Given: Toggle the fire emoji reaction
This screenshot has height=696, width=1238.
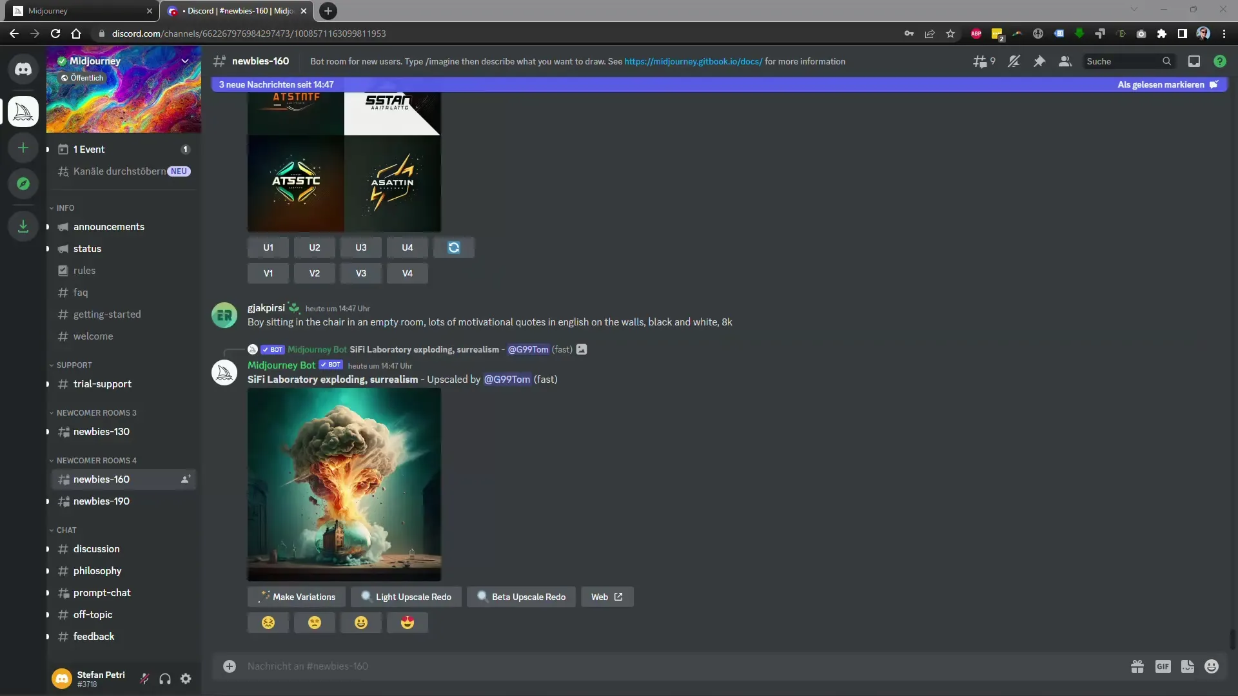Looking at the screenshot, I should [408, 623].
